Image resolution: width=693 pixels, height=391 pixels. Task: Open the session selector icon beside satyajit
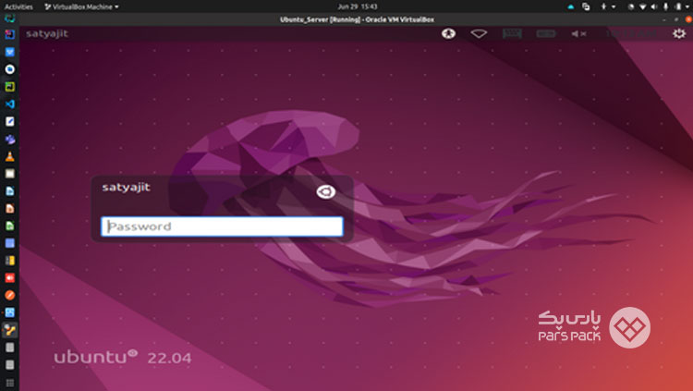pyautogui.click(x=326, y=191)
